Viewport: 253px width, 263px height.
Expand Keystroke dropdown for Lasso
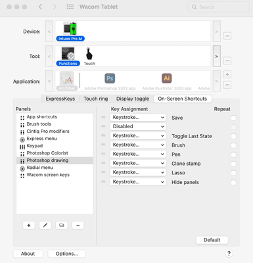click(138, 172)
